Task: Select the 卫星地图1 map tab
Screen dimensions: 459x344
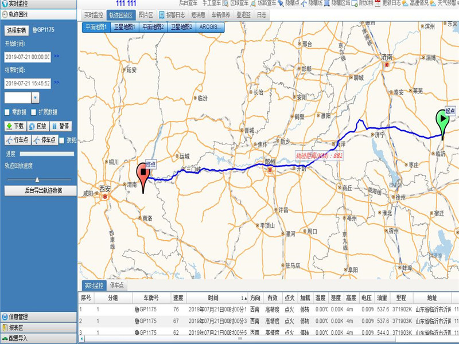Action: 125,27
